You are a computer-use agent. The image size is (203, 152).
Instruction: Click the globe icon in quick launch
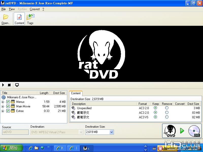(x=42, y=148)
